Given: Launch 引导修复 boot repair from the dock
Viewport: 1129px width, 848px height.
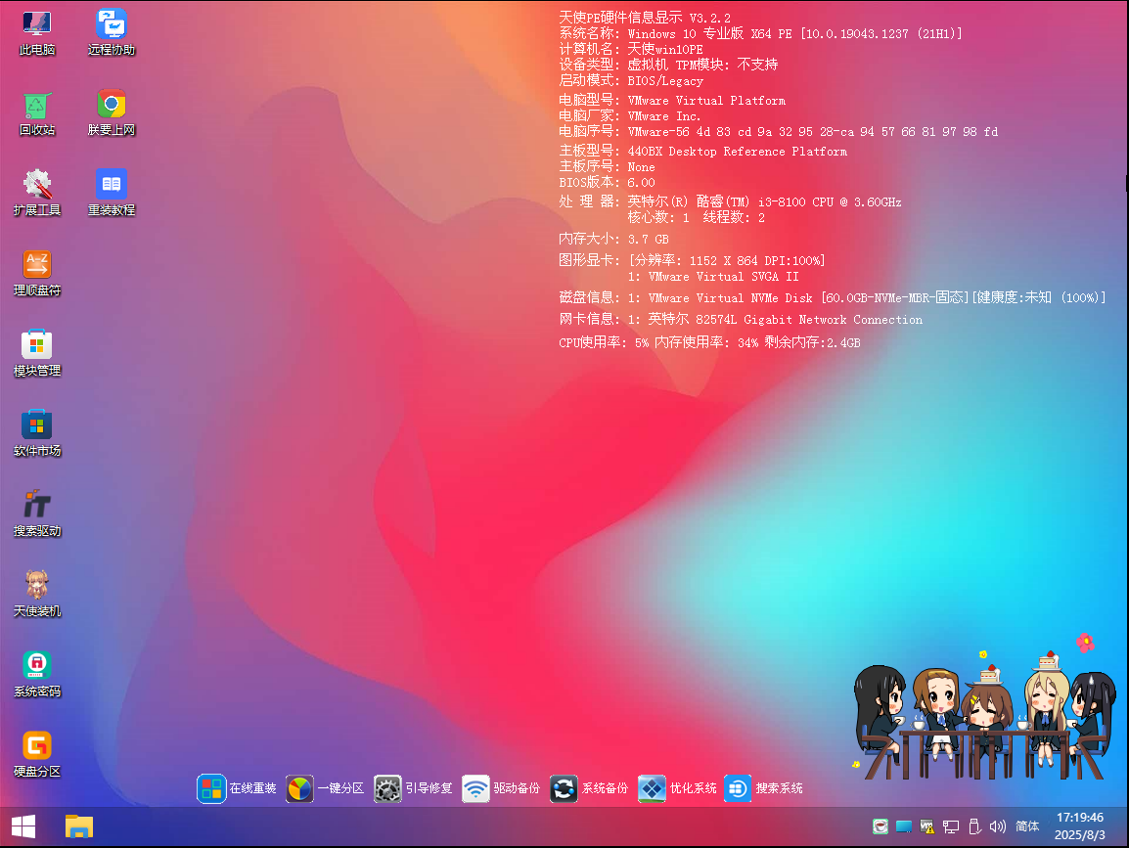Looking at the screenshot, I should 387,788.
